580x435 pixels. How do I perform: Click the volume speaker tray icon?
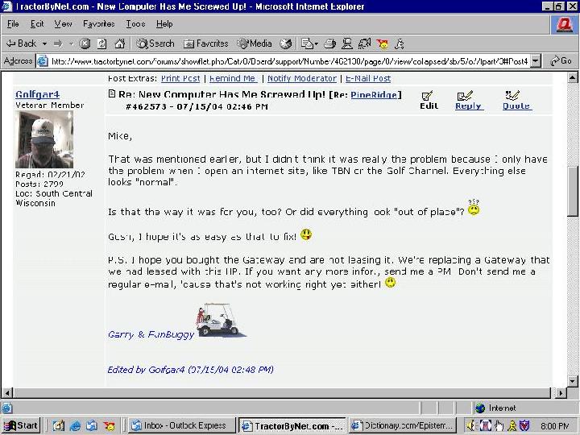coord(471,426)
